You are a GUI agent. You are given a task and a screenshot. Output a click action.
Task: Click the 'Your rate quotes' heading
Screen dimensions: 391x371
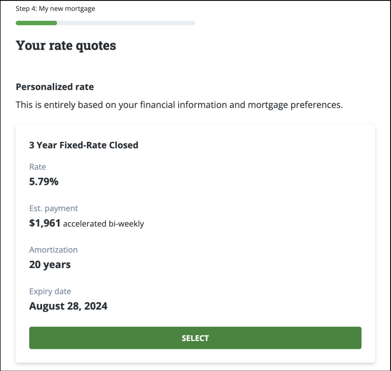click(x=66, y=46)
